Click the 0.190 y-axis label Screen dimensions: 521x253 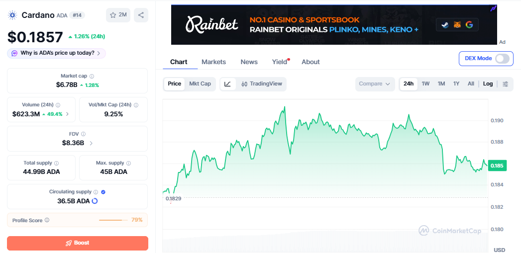pyautogui.click(x=497, y=120)
